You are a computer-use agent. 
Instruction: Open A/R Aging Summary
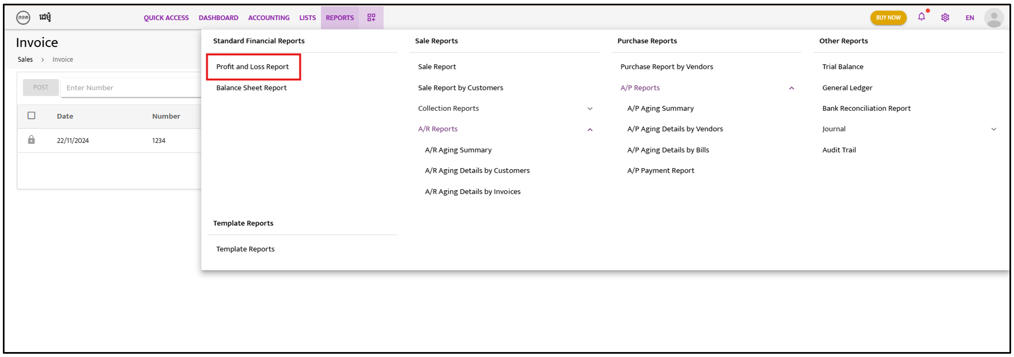458,150
